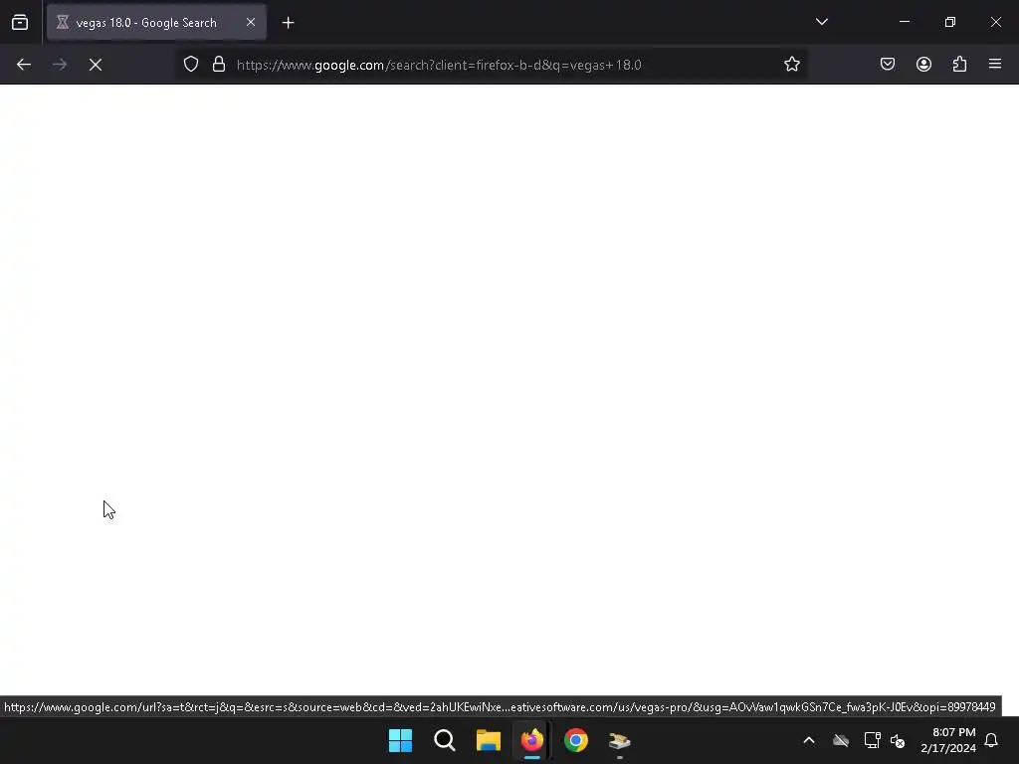This screenshot has height=764, width=1019.
Task: Open network status tray icon
Action: (x=872, y=740)
